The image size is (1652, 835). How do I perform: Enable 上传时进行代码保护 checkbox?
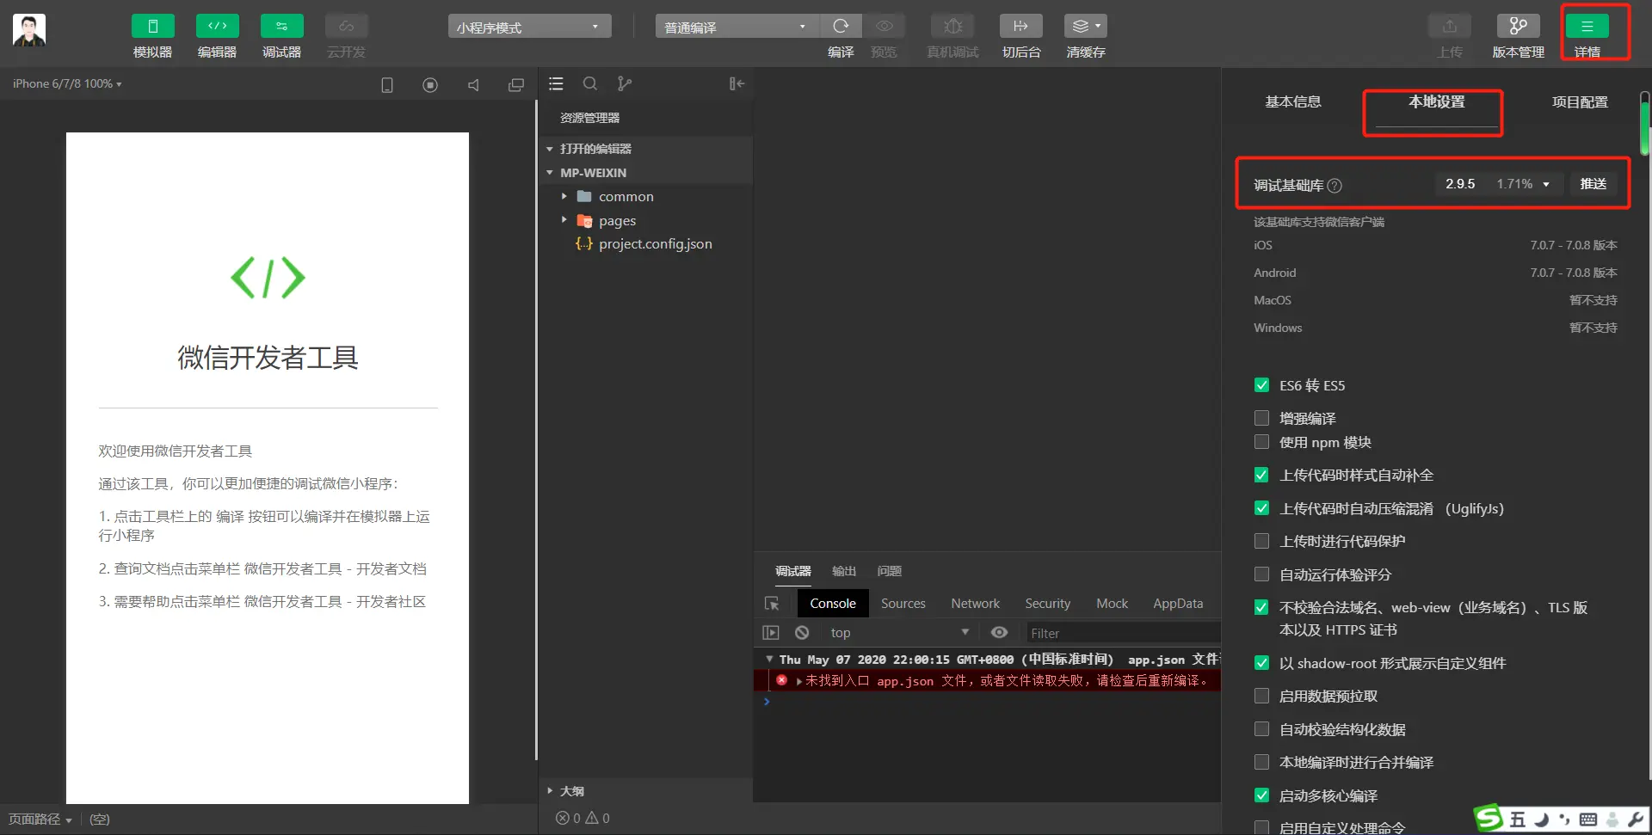tap(1261, 541)
